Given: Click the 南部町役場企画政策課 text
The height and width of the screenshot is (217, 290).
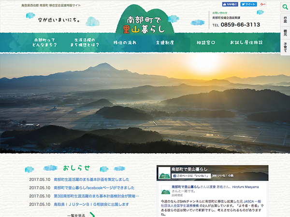Looking at the screenshot, I should (x=226, y=18).
